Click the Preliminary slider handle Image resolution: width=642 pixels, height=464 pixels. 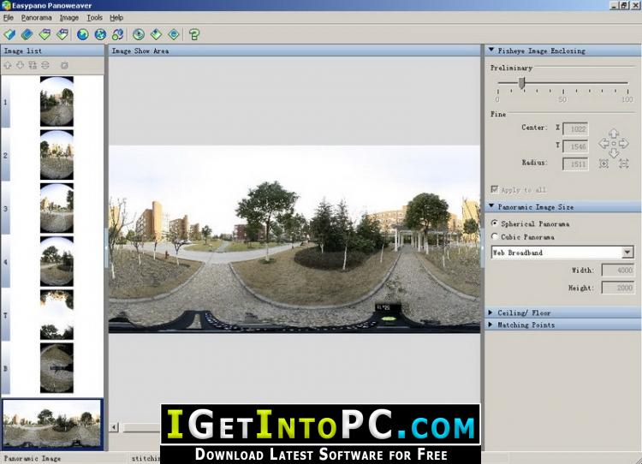pyautogui.click(x=521, y=83)
